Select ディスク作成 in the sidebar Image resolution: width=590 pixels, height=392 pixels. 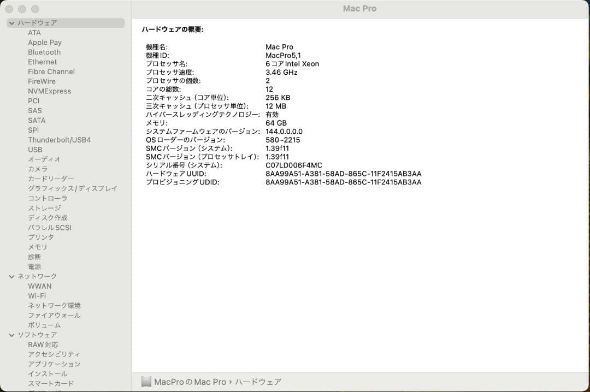48,218
